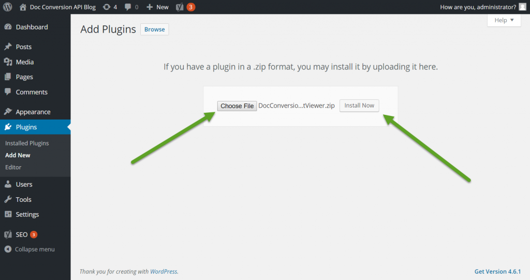Click the orange 3 notification badge in admin bar
This screenshot has height=280, width=530.
pos(190,7)
